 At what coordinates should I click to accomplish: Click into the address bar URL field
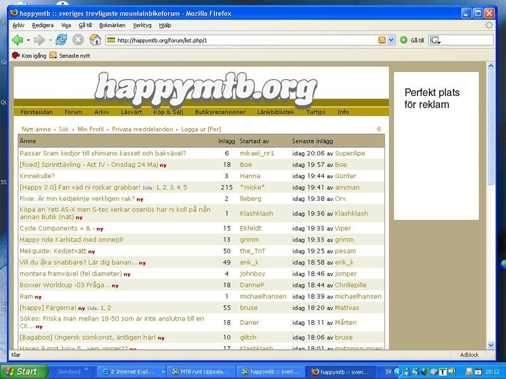pos(246,40)
